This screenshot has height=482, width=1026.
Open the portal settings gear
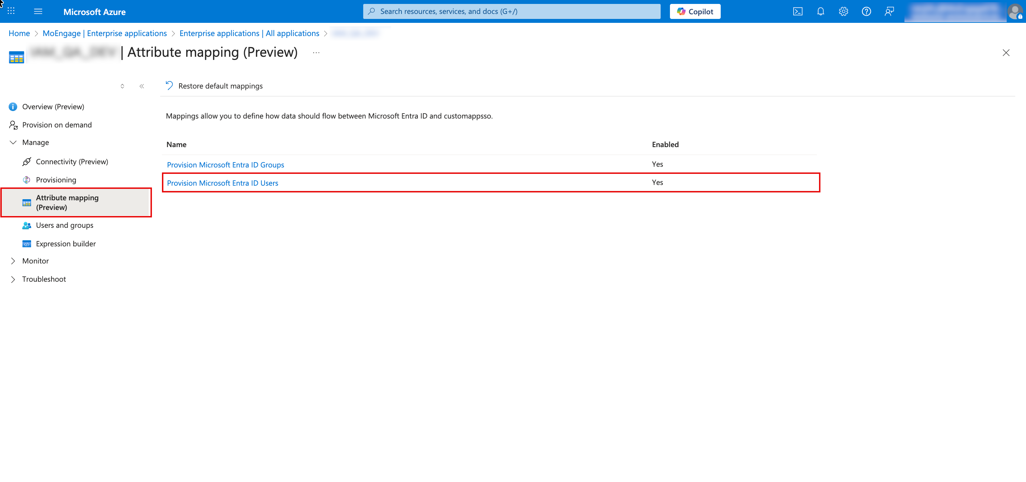[843, 11]
